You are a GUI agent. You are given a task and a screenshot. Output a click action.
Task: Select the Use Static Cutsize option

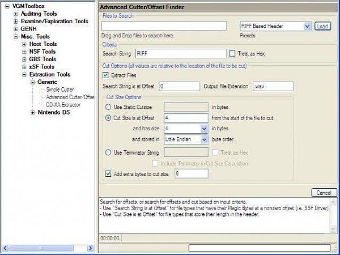click(x=109, y=106)
